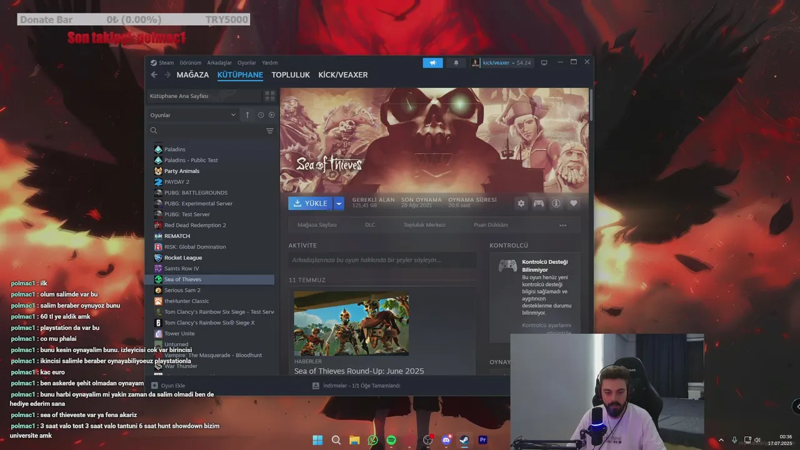Image resolution: width=800 pixels, height=450 pixels.
Task: Switch to the KÜTÜPHANE tab
Action: (240, 75)
